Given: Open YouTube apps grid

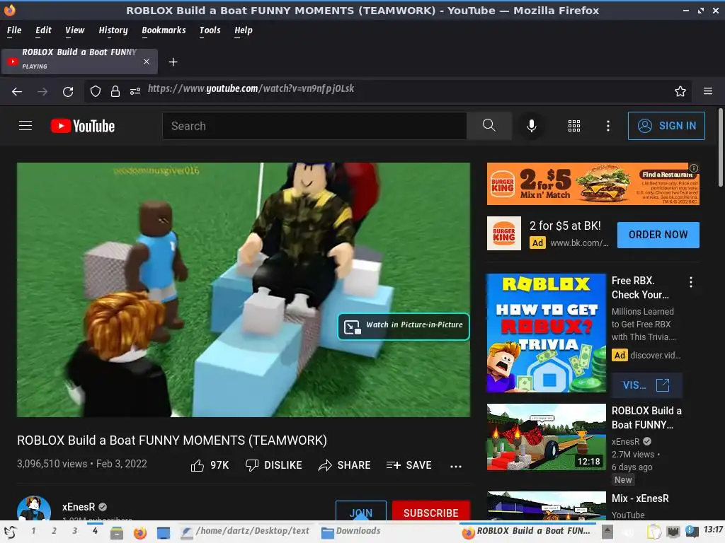Looking at the screenshot, I should pos(573,126).
